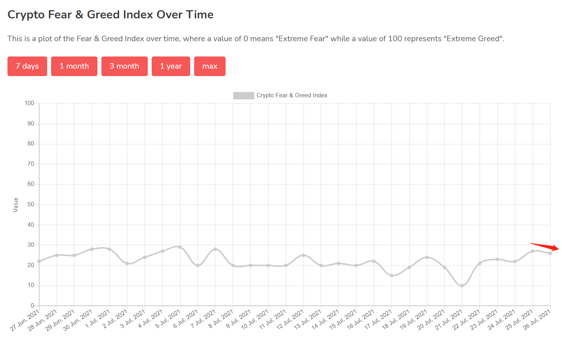
Task: Click the 2 Jul, 2021 data point
Action: [x=127, y=264]
